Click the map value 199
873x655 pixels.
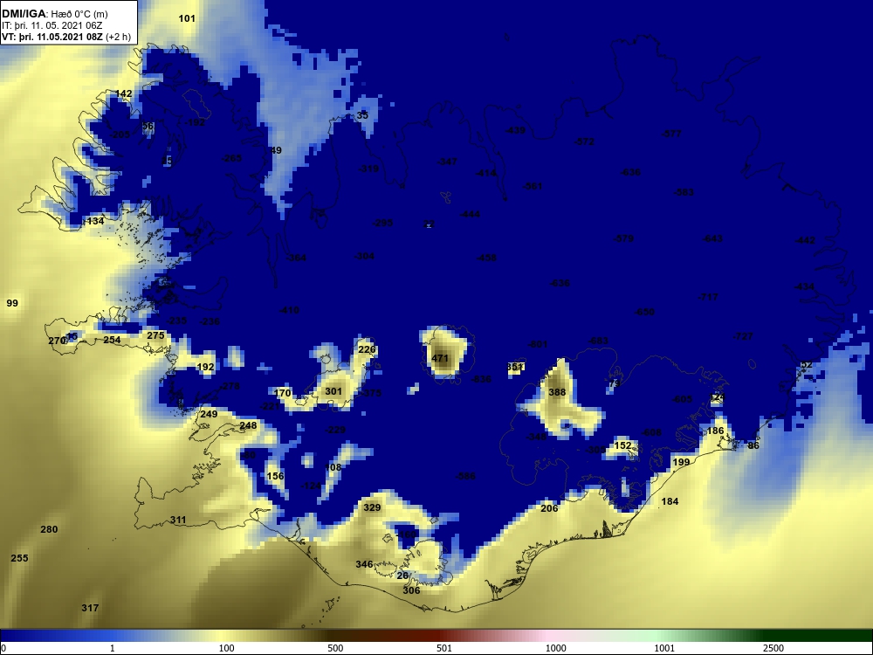point(682,462)
